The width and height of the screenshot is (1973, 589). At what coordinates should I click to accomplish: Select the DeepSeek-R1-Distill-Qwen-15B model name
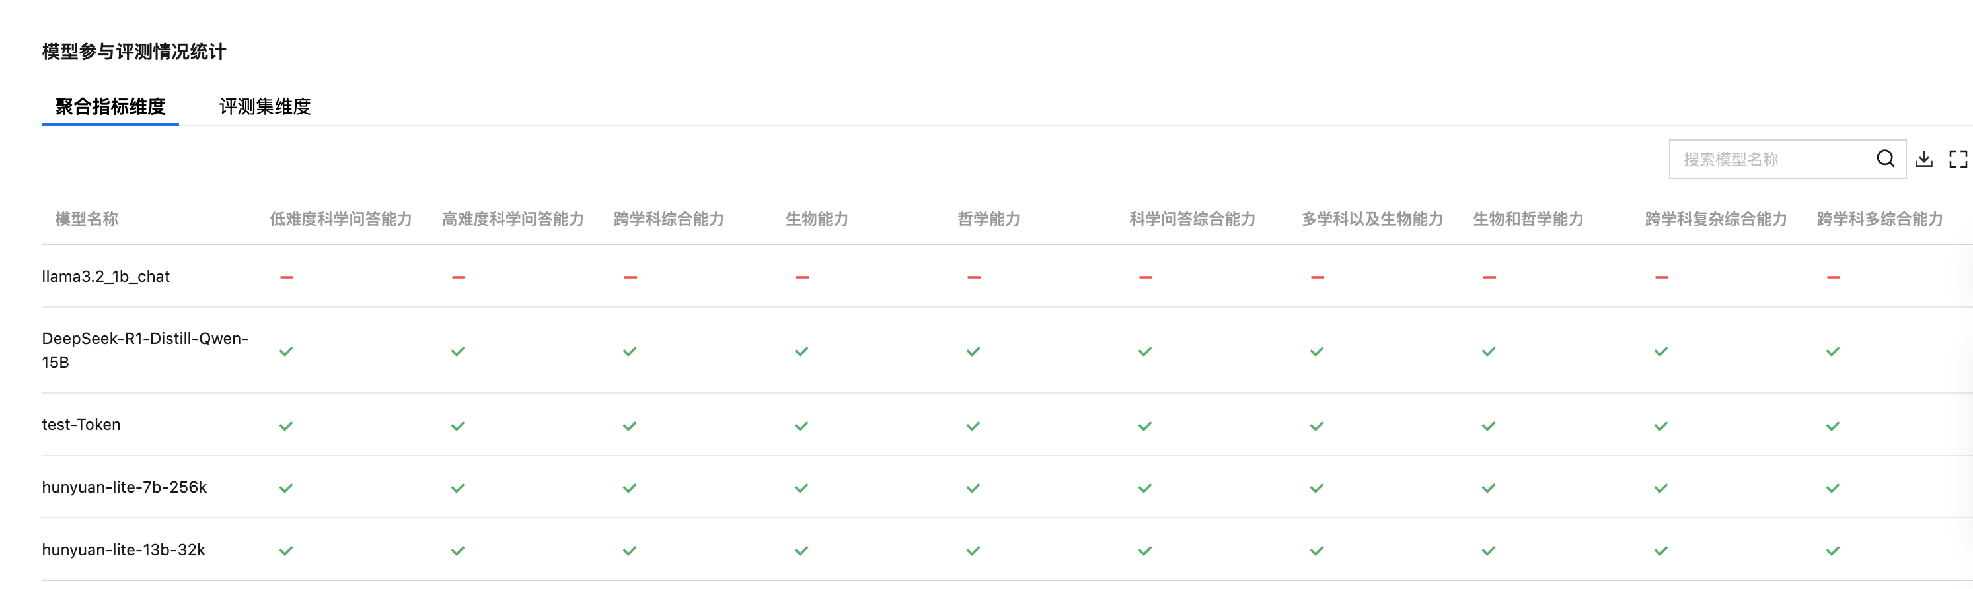[145, 349]
